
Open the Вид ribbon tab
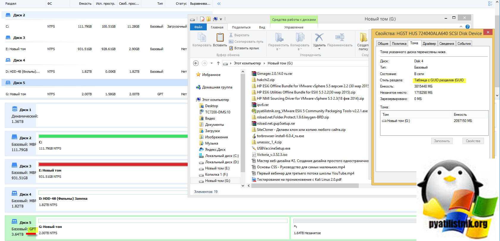click(262, 27)
